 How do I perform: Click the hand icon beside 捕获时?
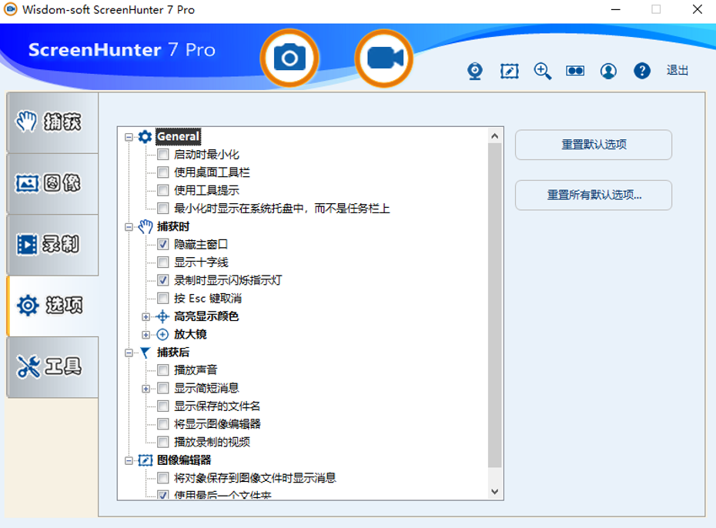click(146, 226)
